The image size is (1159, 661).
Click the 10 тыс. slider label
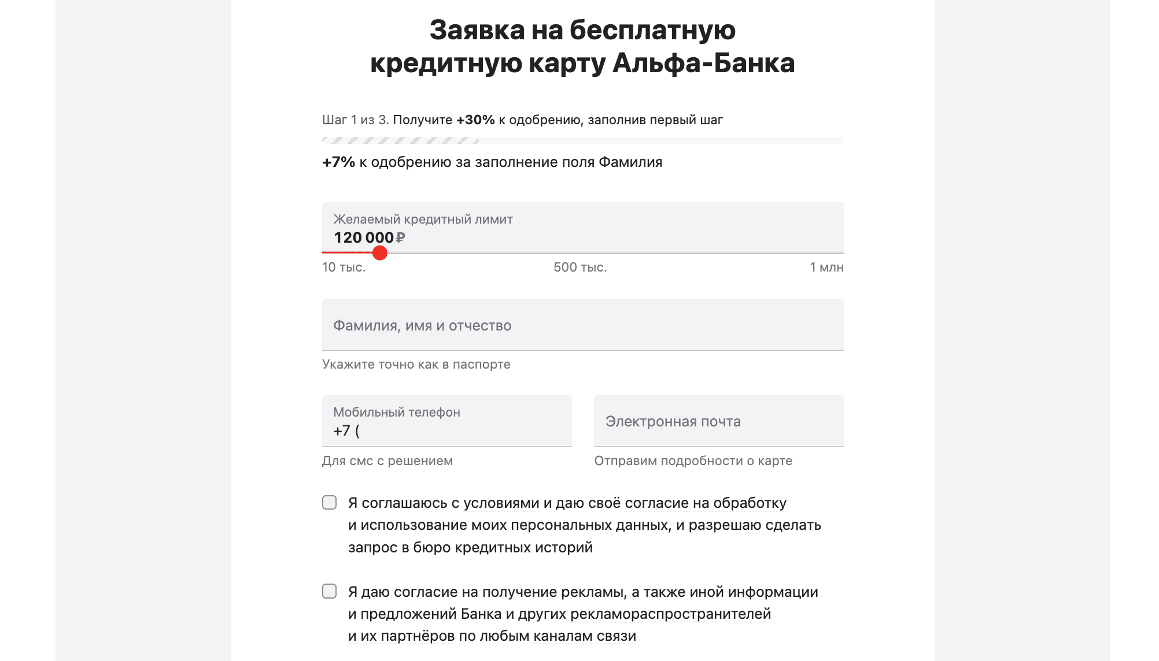click(344, 268)
